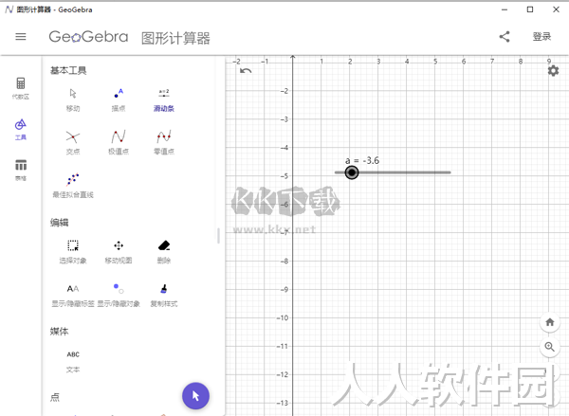Screen dimensions: 569x416
Task: Click the home standard view button
Action: (550, 322)
